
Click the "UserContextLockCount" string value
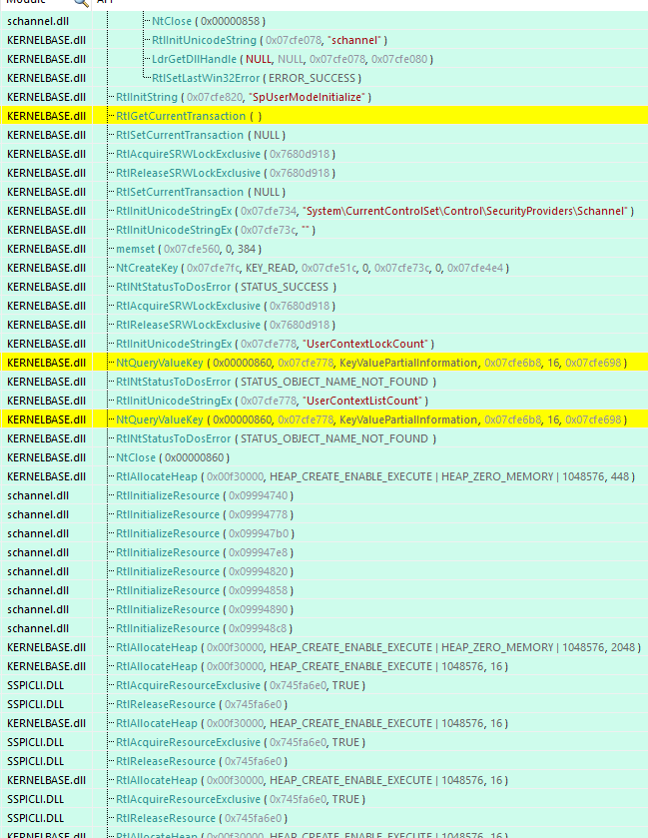(365, 344)
